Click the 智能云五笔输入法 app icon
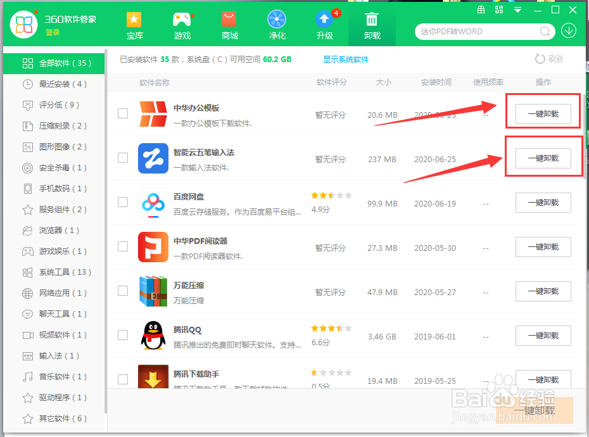 pos(153,158)
